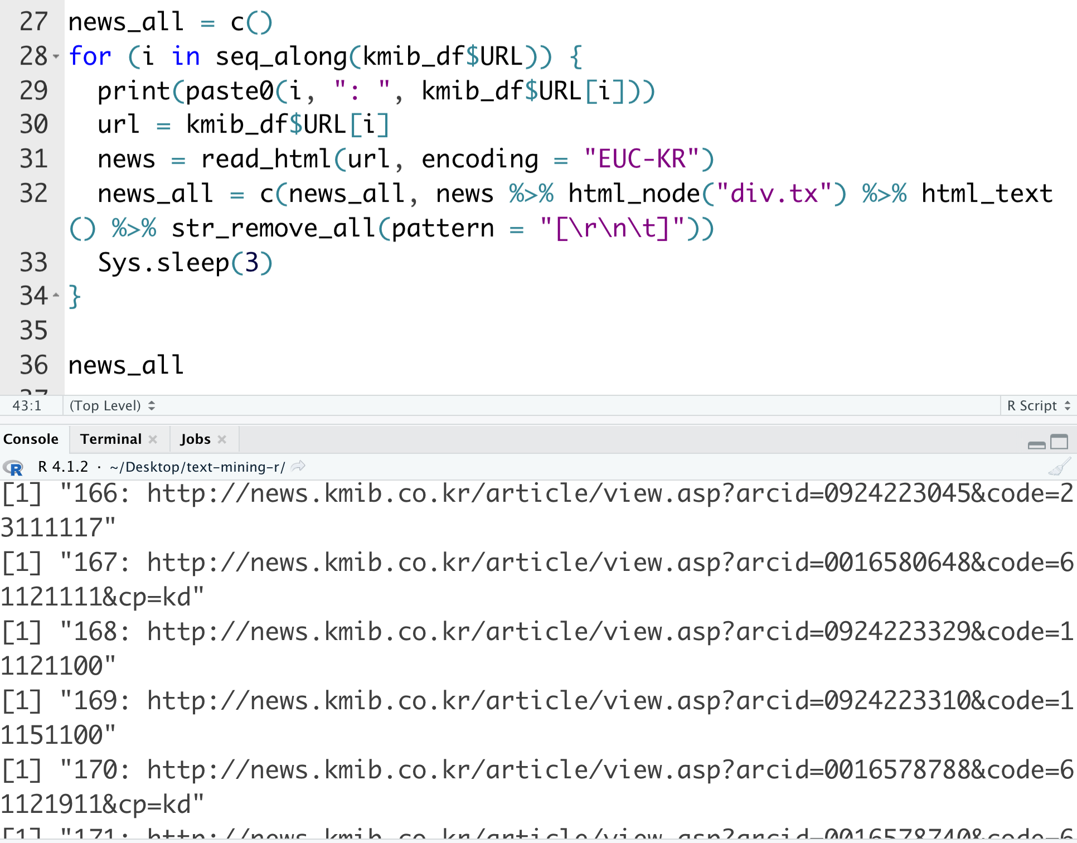Click console output line for URL 167
This screenshot has height=843, width=1077.
click(x=537, y=580)
